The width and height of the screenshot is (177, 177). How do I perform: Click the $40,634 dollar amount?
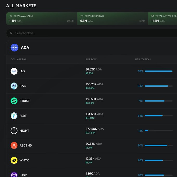point(90,88)
